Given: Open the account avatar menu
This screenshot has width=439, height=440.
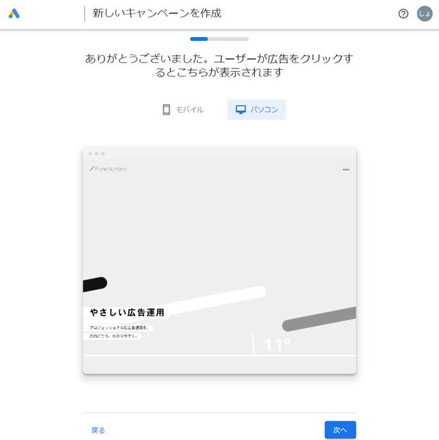Looking at the screenshot, I should click(x=424, y=13).
